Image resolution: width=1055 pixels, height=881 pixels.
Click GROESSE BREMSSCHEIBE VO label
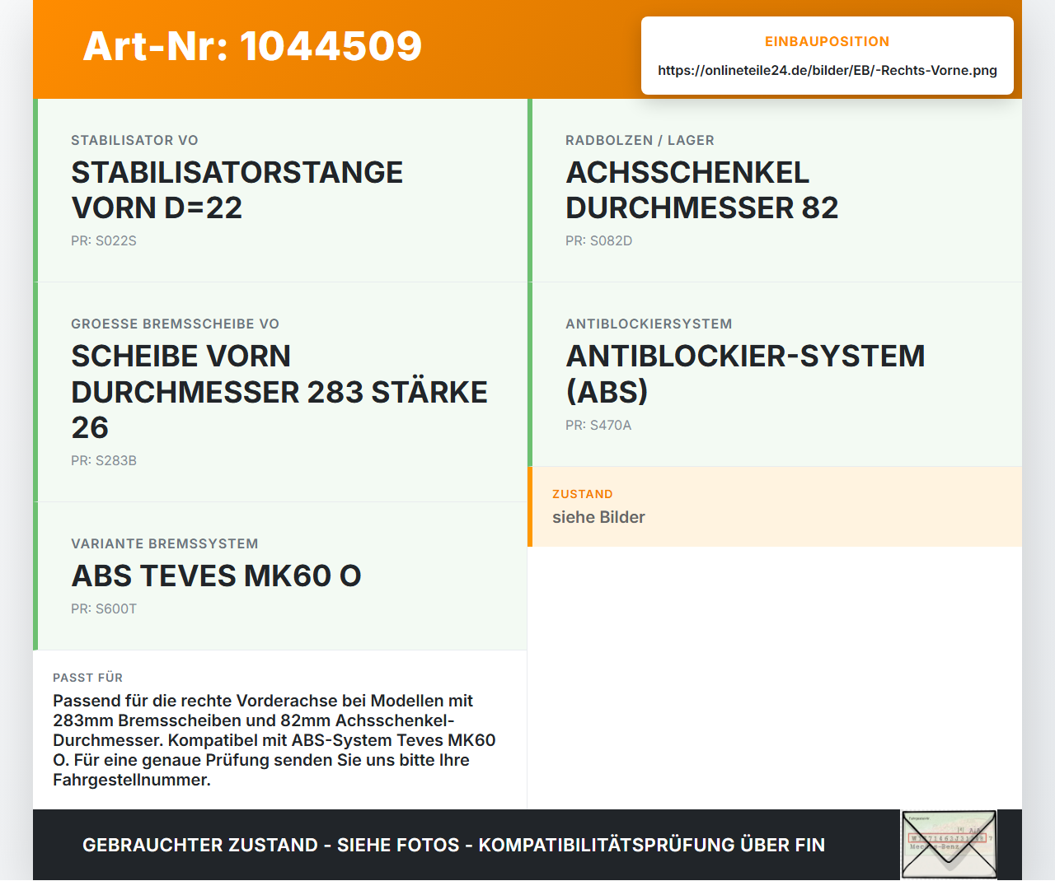[x=175, y=324]
